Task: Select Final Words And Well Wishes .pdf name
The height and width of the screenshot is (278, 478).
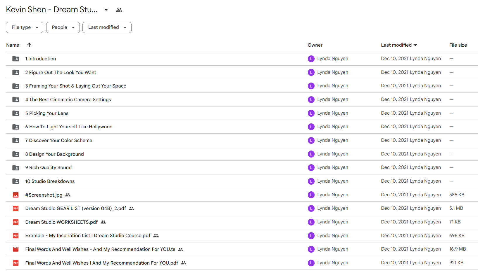Action: point(102,263)
